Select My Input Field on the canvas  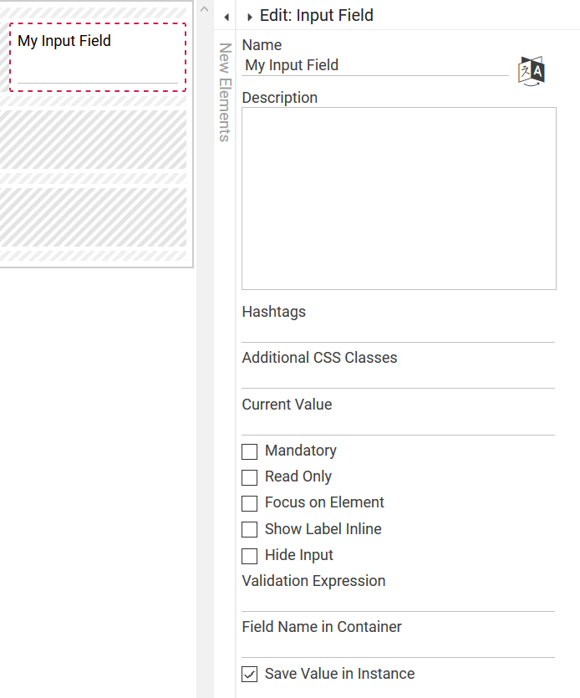98,57
